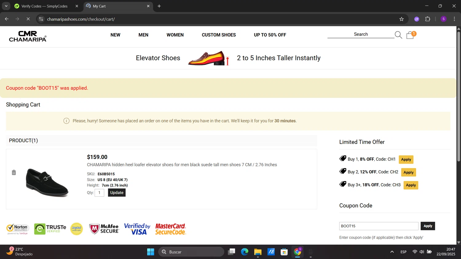Click the site Search field
Screen dimensions: 461x259
tap(361, 34)
